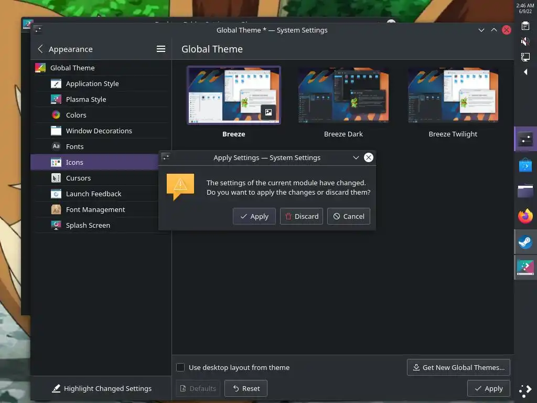Screen dimensions: 537x403
Task: Click the muted volume tray icon
Action: [525, 41]
